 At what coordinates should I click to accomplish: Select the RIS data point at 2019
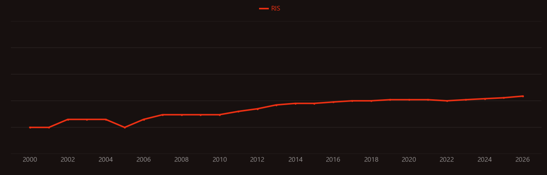(390, 100)
